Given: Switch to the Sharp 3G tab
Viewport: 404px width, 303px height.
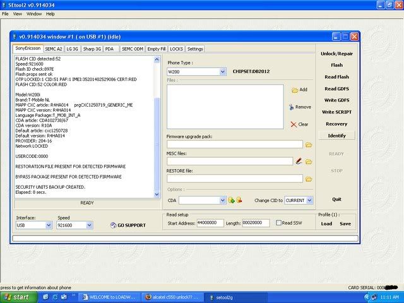Looking at the screenshot, I should tap(92, 49).
